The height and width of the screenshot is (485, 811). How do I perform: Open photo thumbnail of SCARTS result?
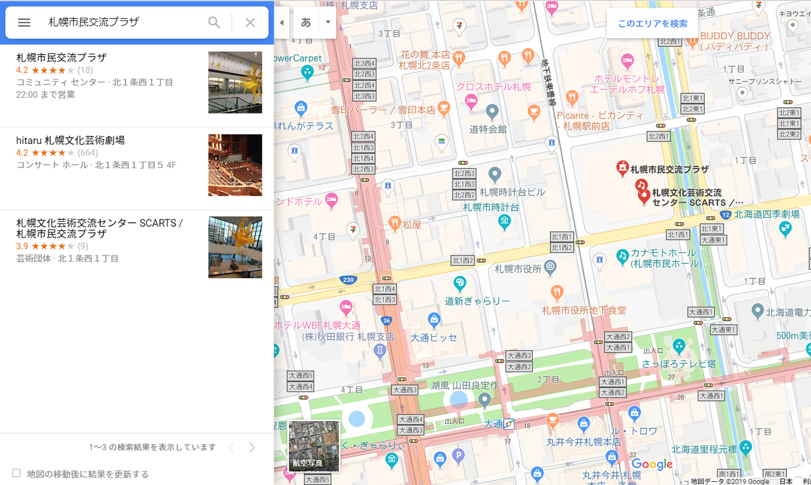pos(235,247)
